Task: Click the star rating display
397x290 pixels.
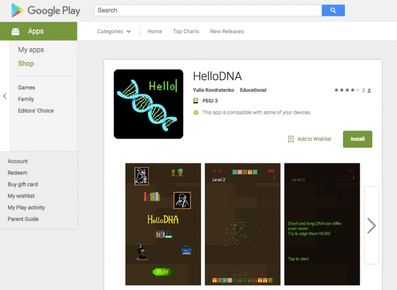Action: (347, 90)
